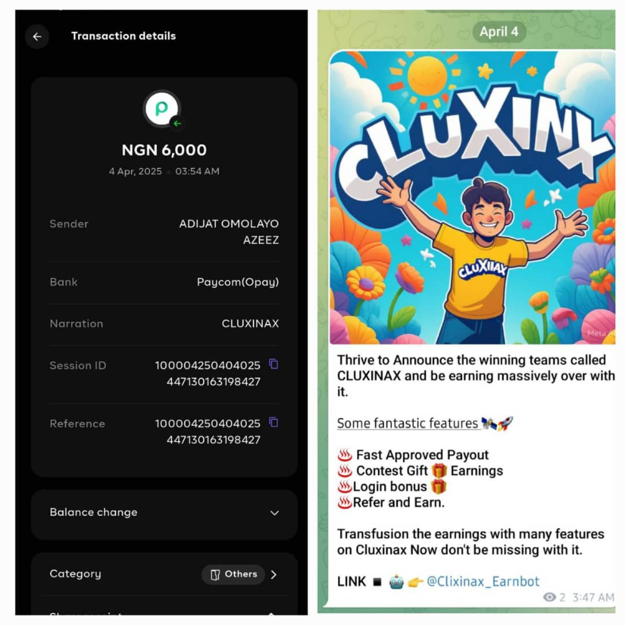Tap the CLUXINAX narration value
The width and height of the screenshot is (625, 625).
[x=251, y=323]
